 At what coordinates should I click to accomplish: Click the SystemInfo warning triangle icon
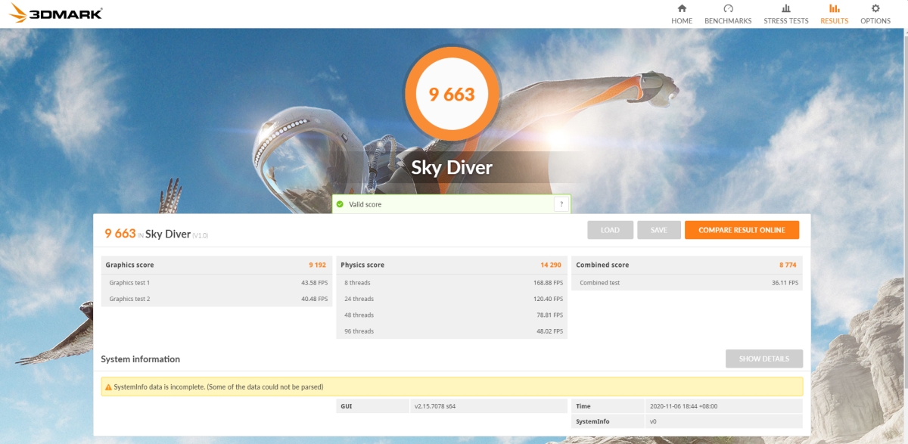pos(107,387)
